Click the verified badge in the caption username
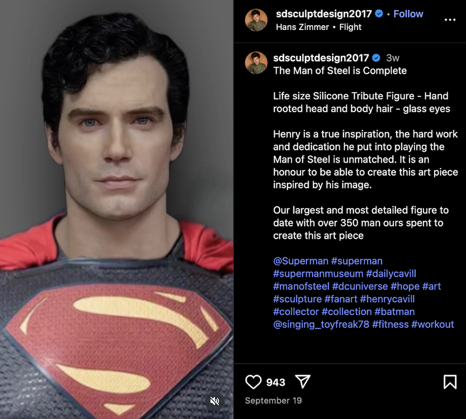Viewport: 466px width, 419px height. [x=375, y=58]
